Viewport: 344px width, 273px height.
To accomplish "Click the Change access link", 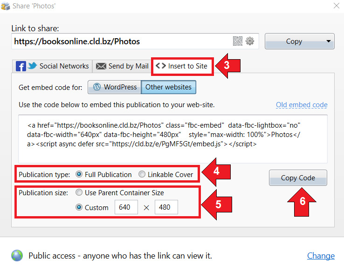I will [x=321, y=256].
